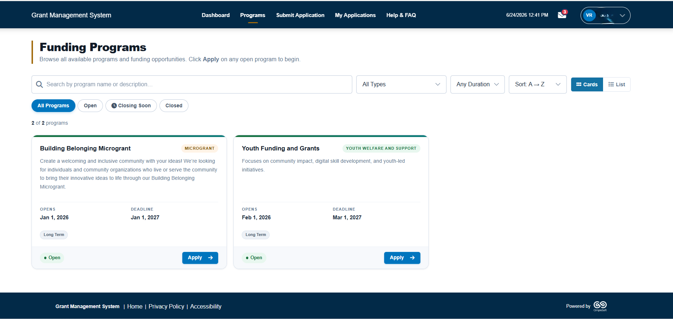673x319 pixels.
Task: Click the YOUTH WELFARE AND SUPPORT badge
Action: [381, 148]
